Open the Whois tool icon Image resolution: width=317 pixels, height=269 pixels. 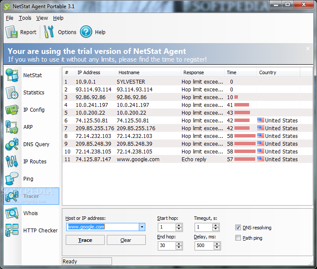pyautogui.click(x=12, y=213)
